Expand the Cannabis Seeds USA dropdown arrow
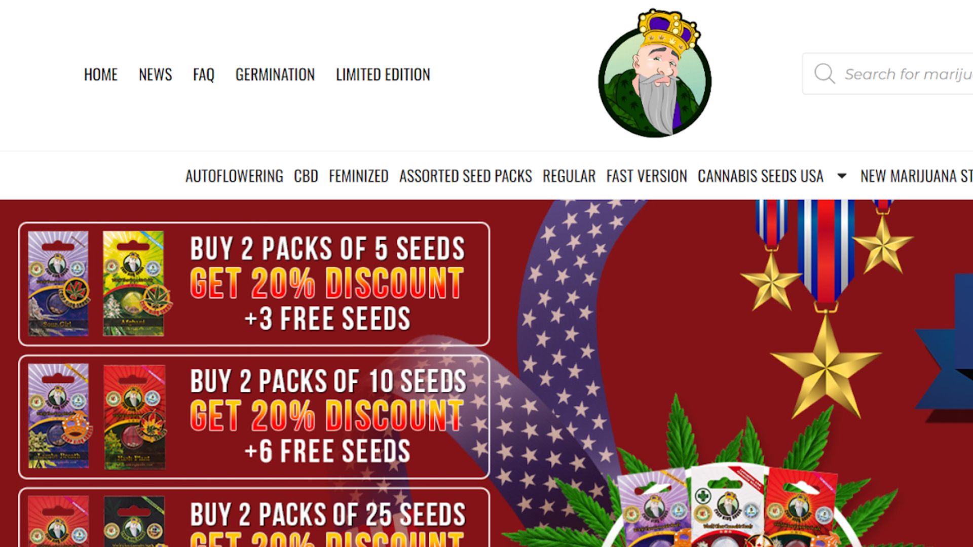The height and width of the screenshot is (547, 973). point(842,176)
